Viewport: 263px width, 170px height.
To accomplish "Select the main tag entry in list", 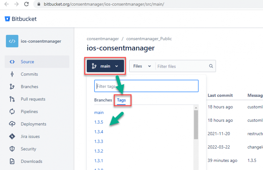I will [x=99, y=113].
